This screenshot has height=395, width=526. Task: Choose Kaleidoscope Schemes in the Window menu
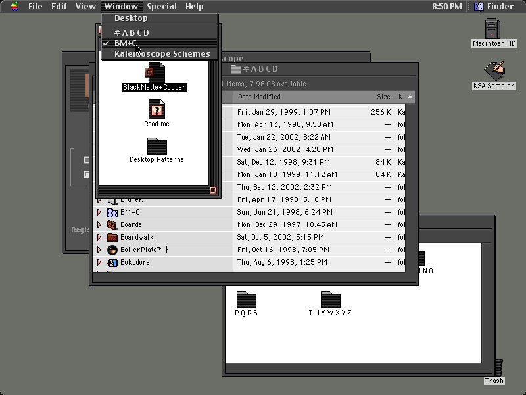(160, 54)
